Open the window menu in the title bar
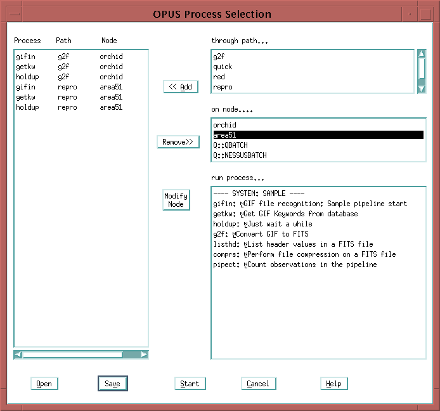The image size is (440, 411). point(14,14)
